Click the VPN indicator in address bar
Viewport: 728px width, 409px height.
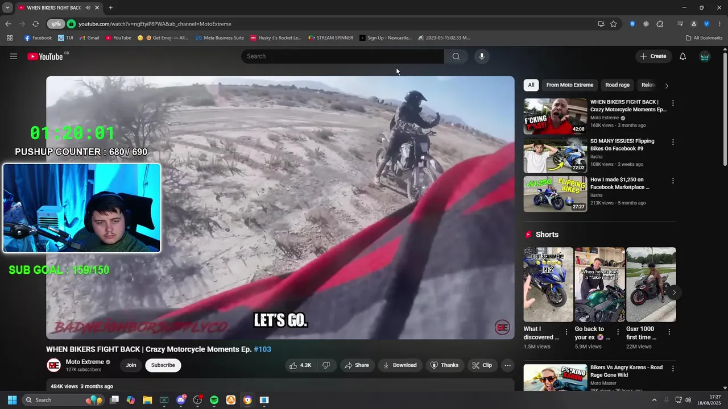(x=56, y=24)
